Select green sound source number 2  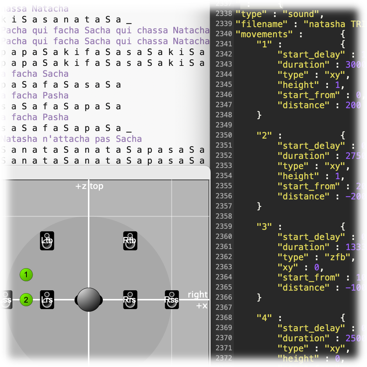(x=26, y=299)
